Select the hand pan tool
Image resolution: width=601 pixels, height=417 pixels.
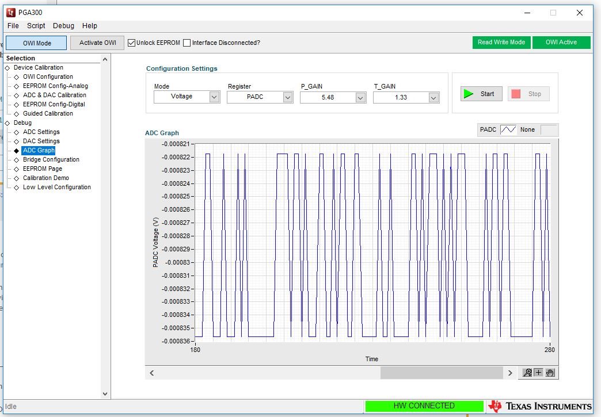tap(550, 373)
